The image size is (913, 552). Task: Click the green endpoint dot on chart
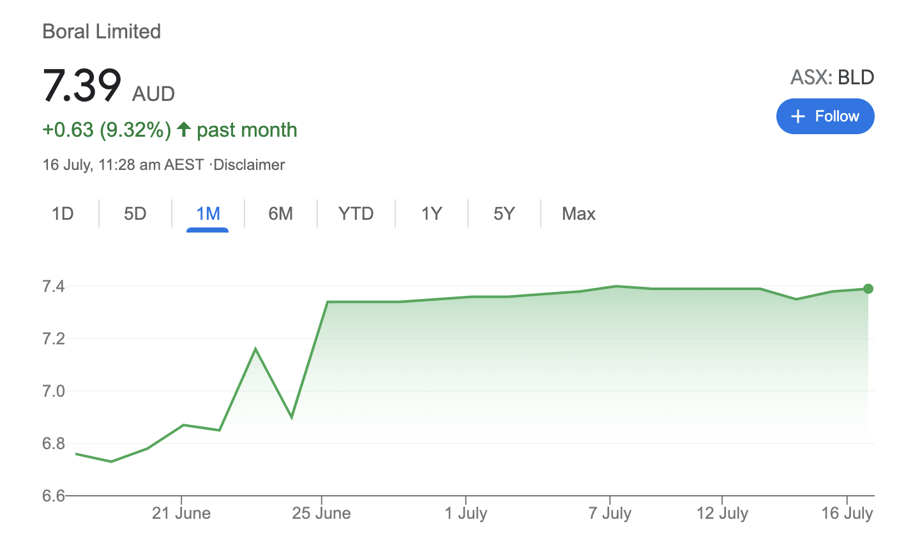click(868, 289)
